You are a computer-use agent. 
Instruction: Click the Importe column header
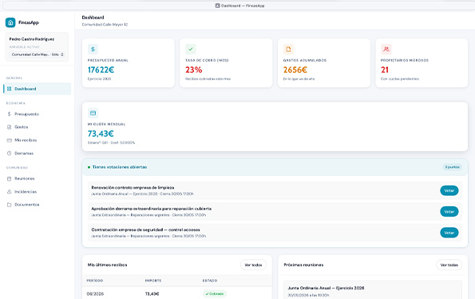153,281
